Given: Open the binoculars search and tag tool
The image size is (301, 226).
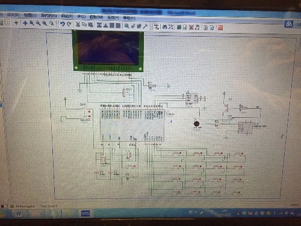Looking at the screenshot, I should click(x=165, y=27).
